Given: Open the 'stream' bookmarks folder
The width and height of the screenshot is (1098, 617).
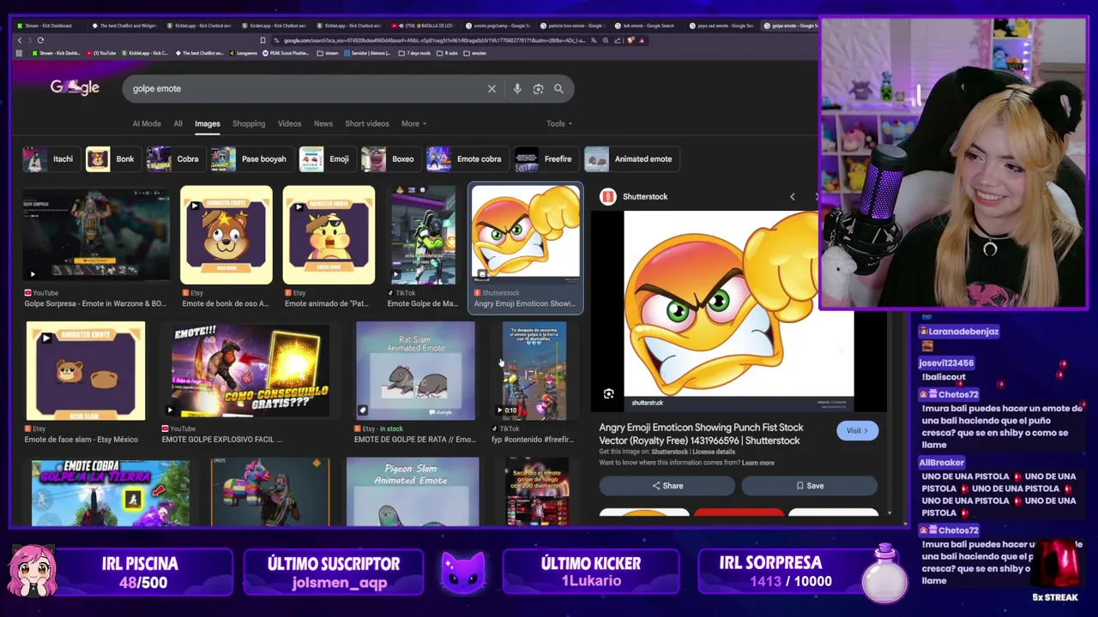Looking at the screenshot, I should 328,53.
